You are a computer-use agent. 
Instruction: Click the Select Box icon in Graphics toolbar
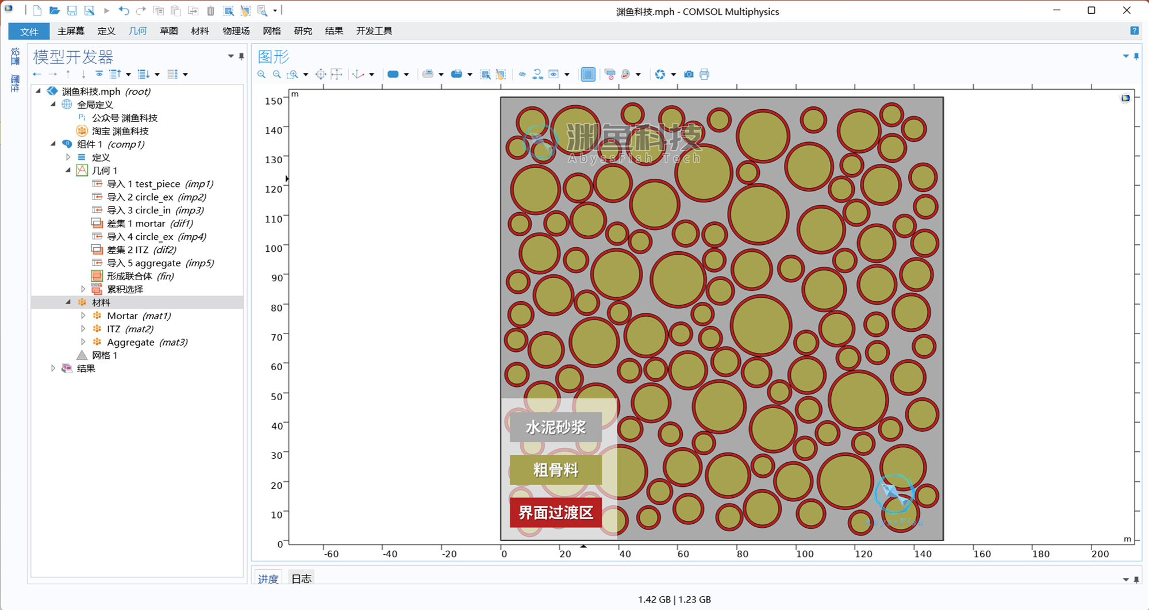pos(486,74)
